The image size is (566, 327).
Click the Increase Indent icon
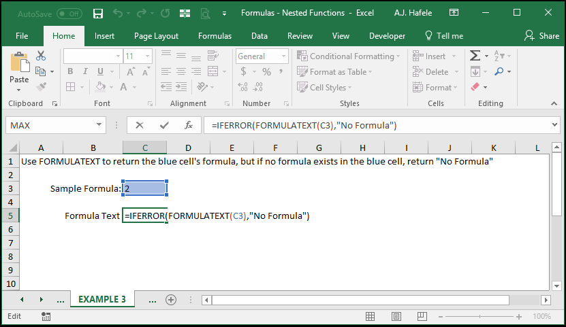[x=181, y=87]
